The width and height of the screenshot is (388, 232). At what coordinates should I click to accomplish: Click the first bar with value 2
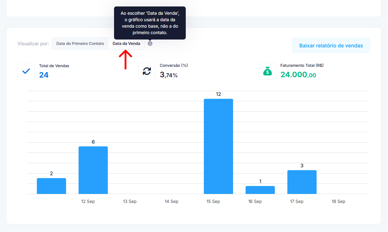coord(51,186)
